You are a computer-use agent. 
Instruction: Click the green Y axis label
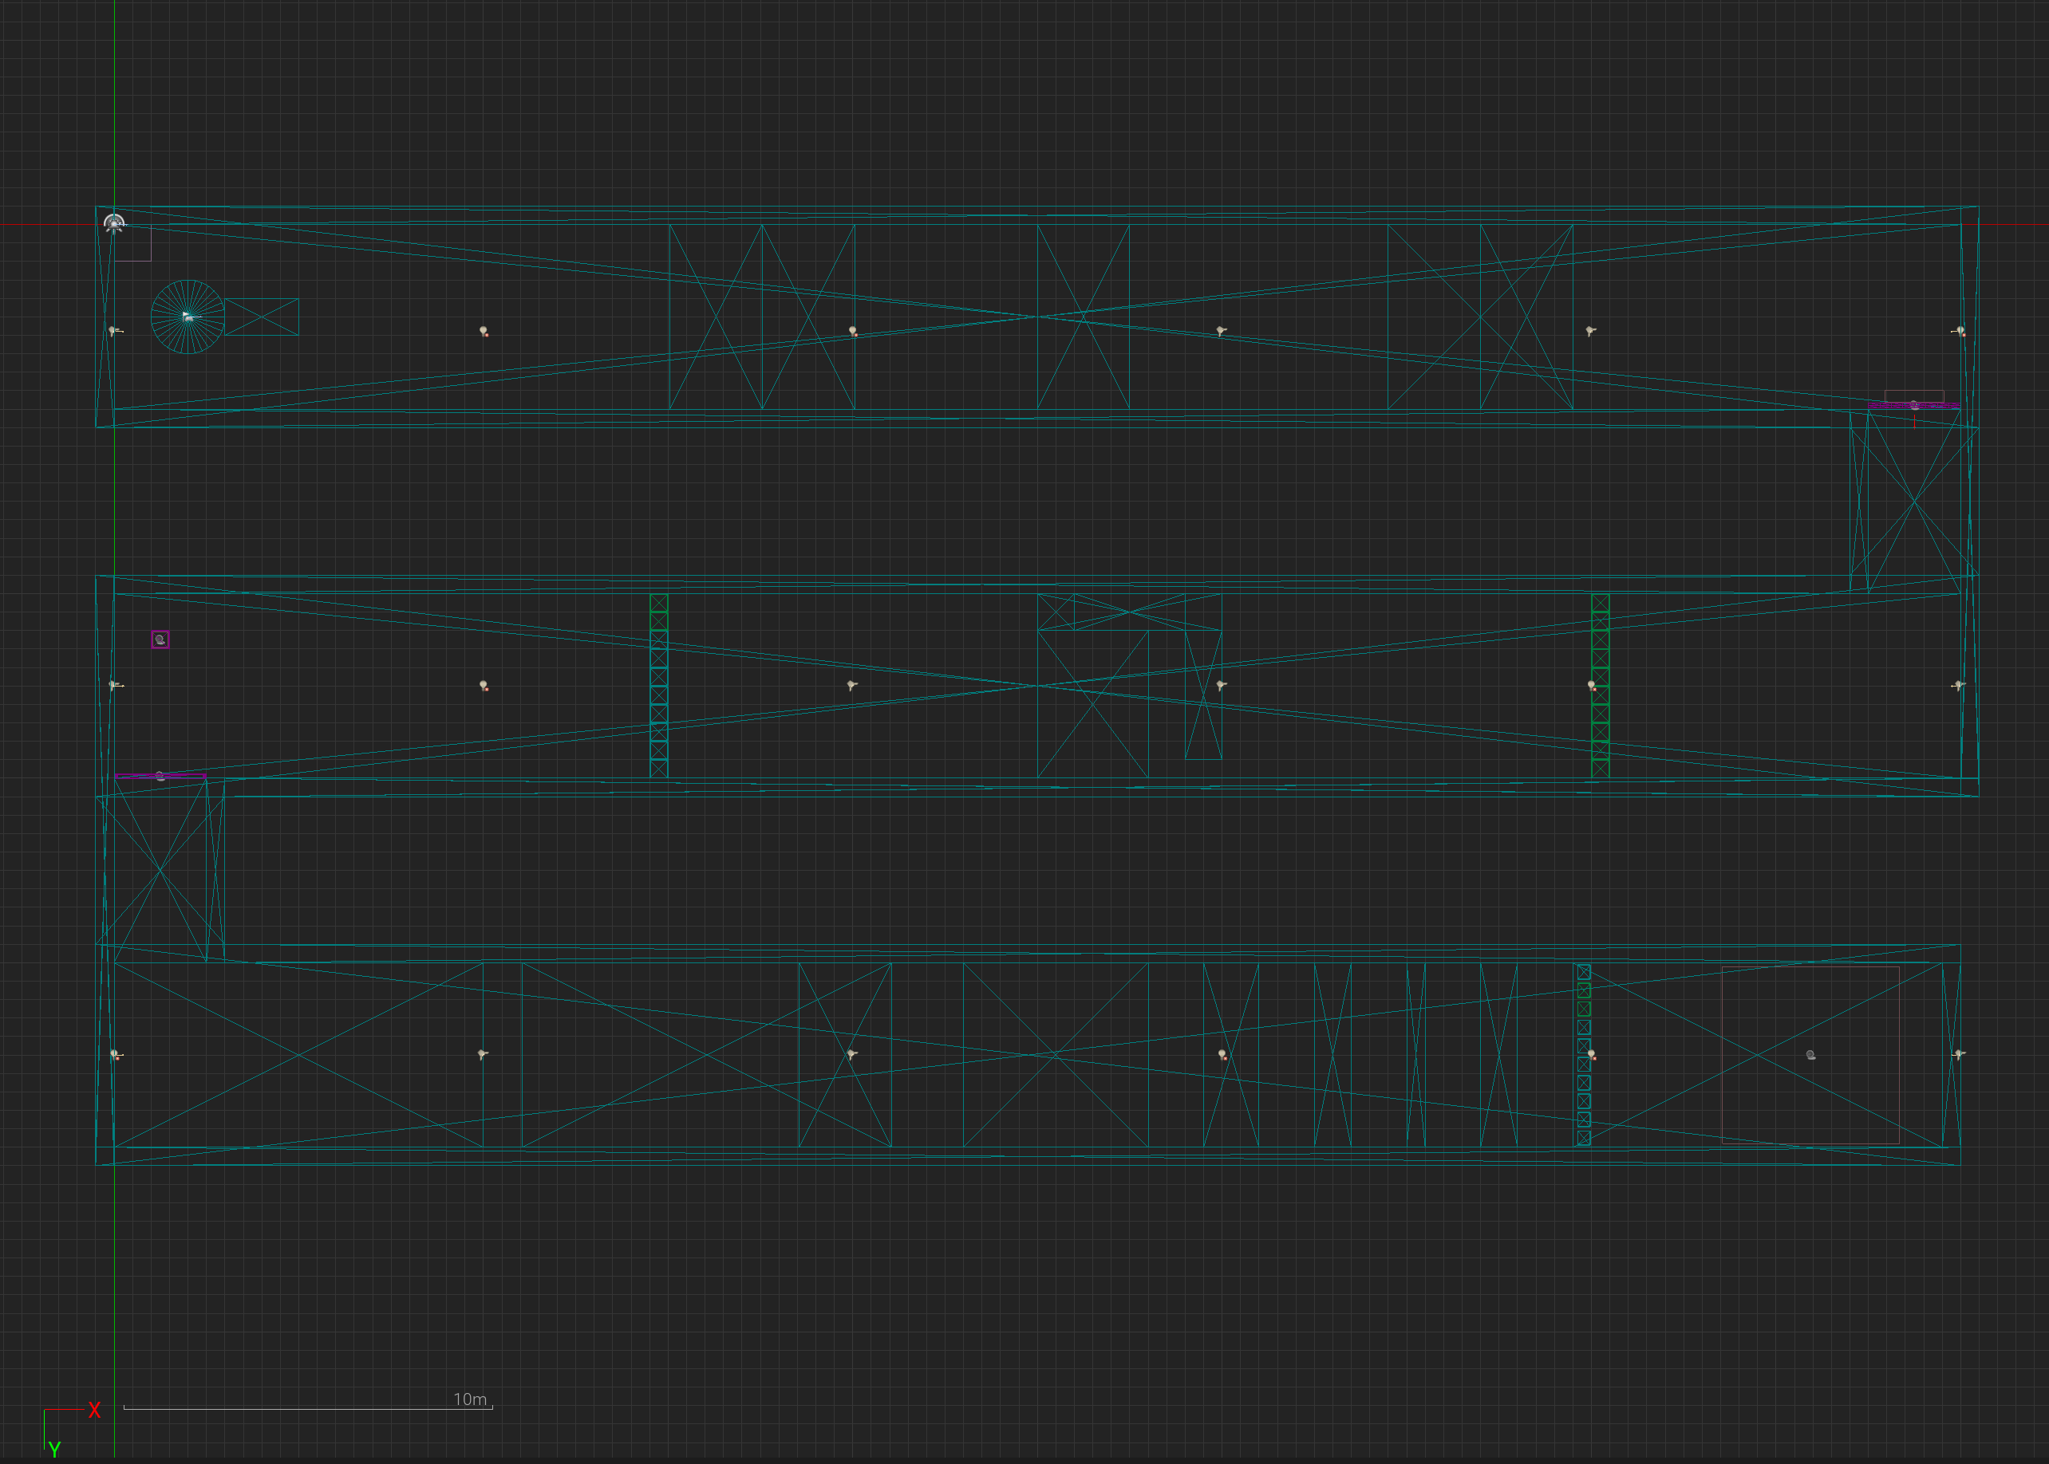(55, 1449)
